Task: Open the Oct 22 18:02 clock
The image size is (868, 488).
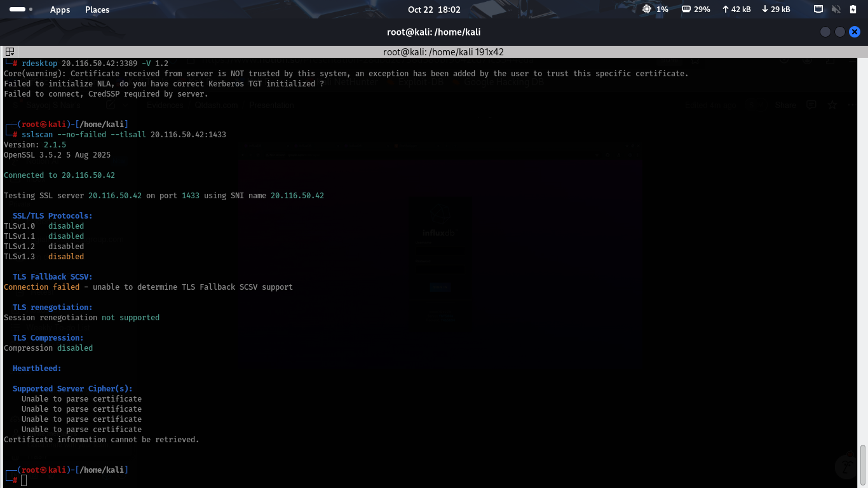Action: tap(434, 10)
